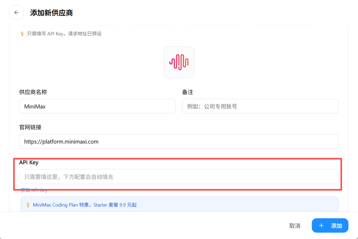Click the 供应商名称 label
This screenshot has width=358, height=239.
33,92
